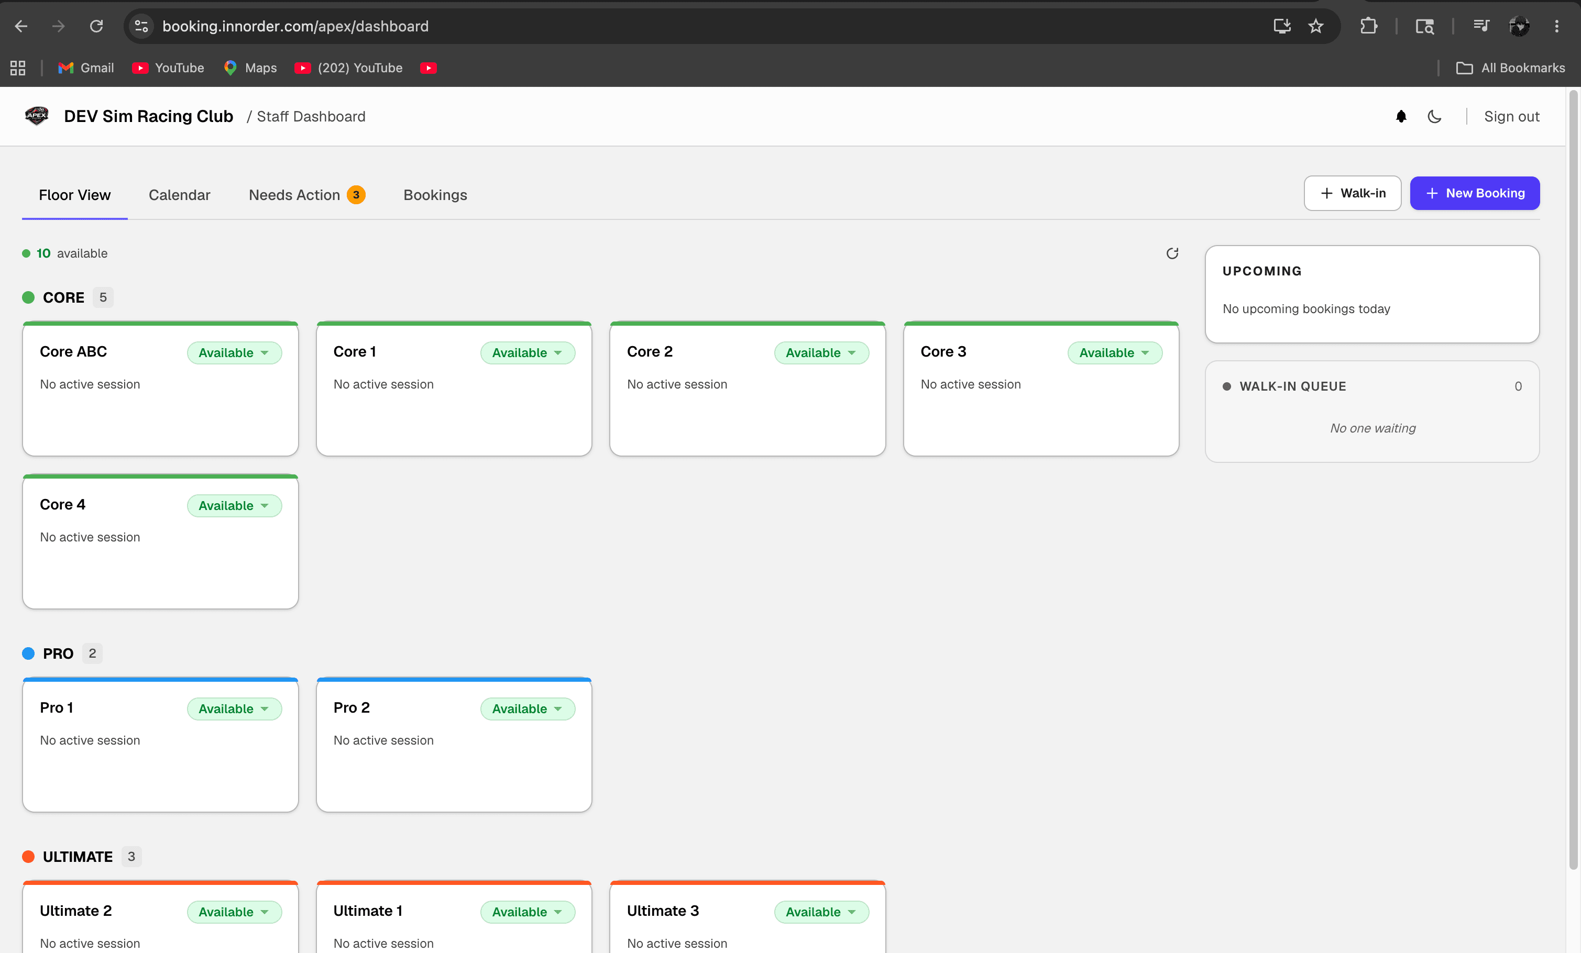Click the WALK-IN QUEUE heading
Screen dimensions: 1581x953
(1292, 386)
